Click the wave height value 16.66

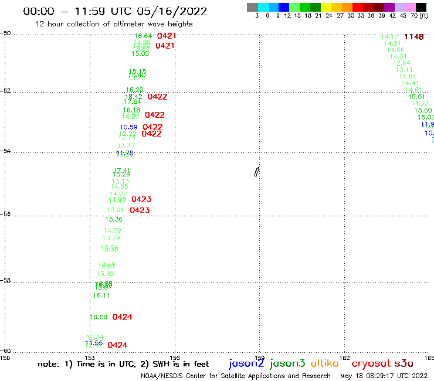99,317
